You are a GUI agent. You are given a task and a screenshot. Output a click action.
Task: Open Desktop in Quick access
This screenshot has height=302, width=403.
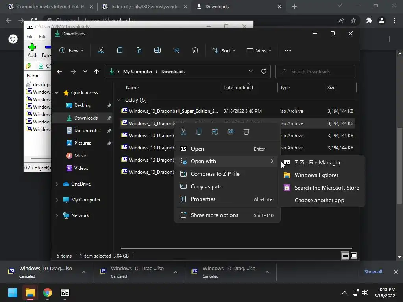(x=83, y=105)
